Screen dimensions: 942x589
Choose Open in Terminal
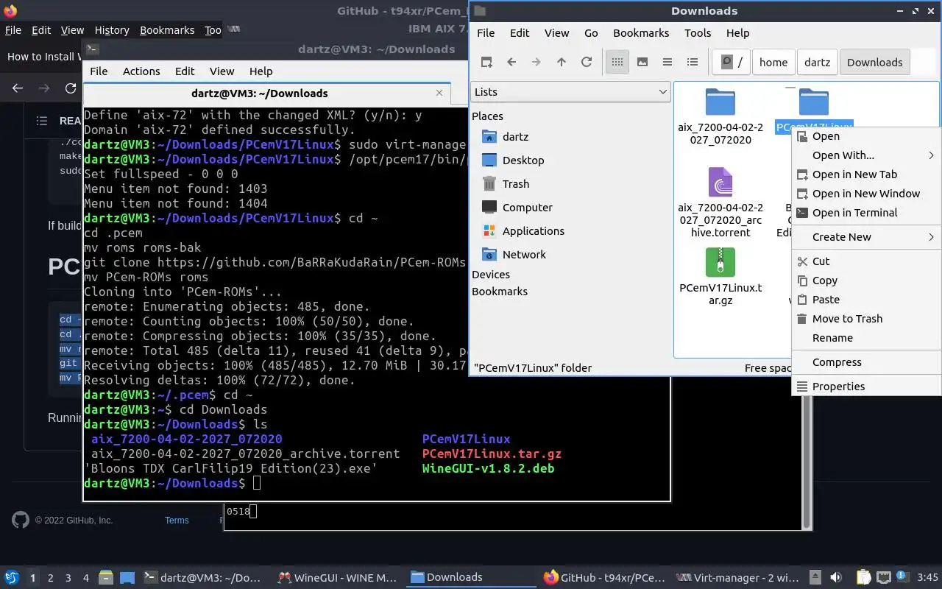866,213
